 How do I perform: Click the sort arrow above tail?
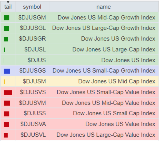point(8,2)
